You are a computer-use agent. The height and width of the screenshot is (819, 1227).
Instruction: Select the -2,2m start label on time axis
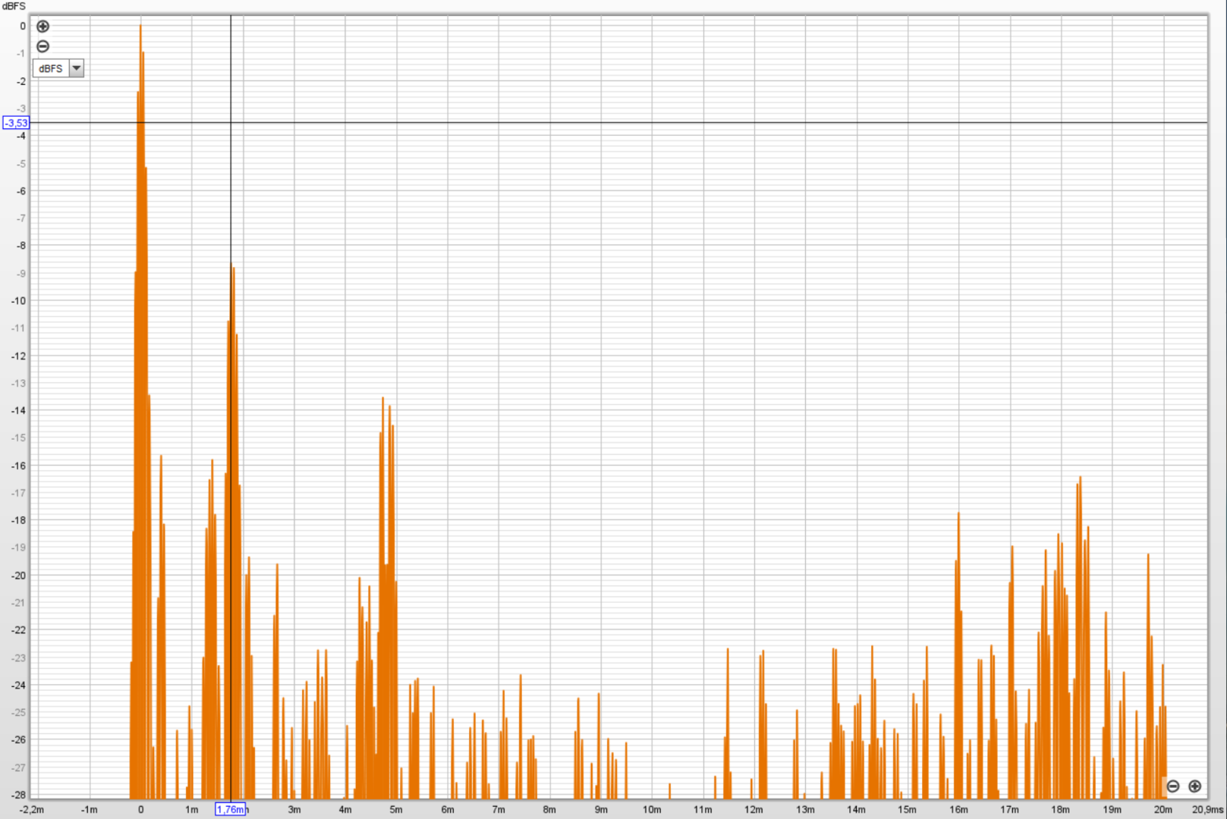click(32, 810)
